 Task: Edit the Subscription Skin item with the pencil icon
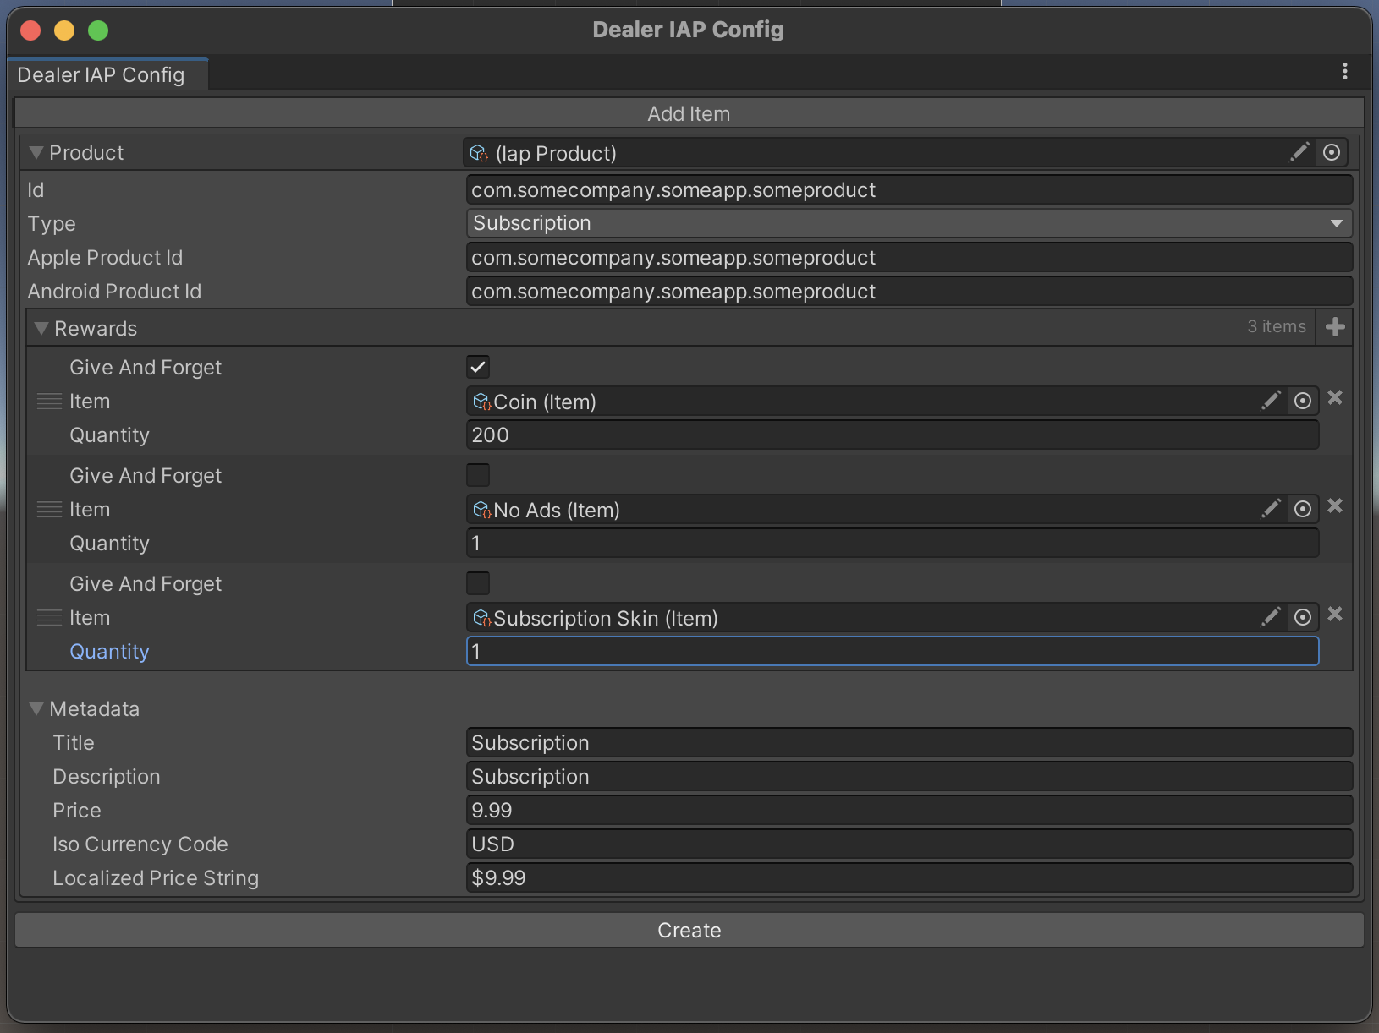click(1271, 617)
